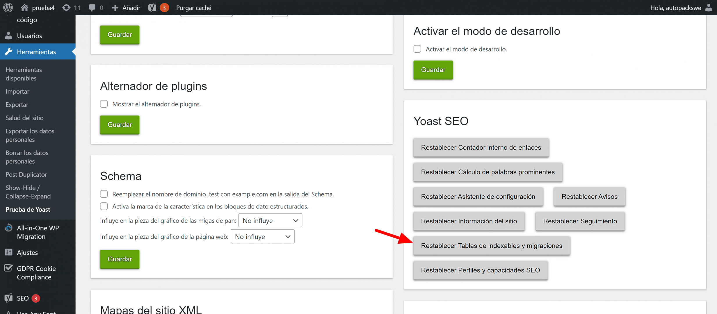Click Restablecer Información del sitio

469,221
